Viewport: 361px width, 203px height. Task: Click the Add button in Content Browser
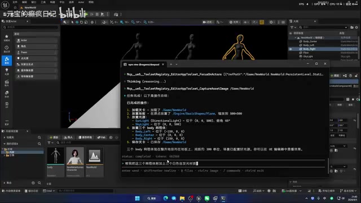coord(54,138)
